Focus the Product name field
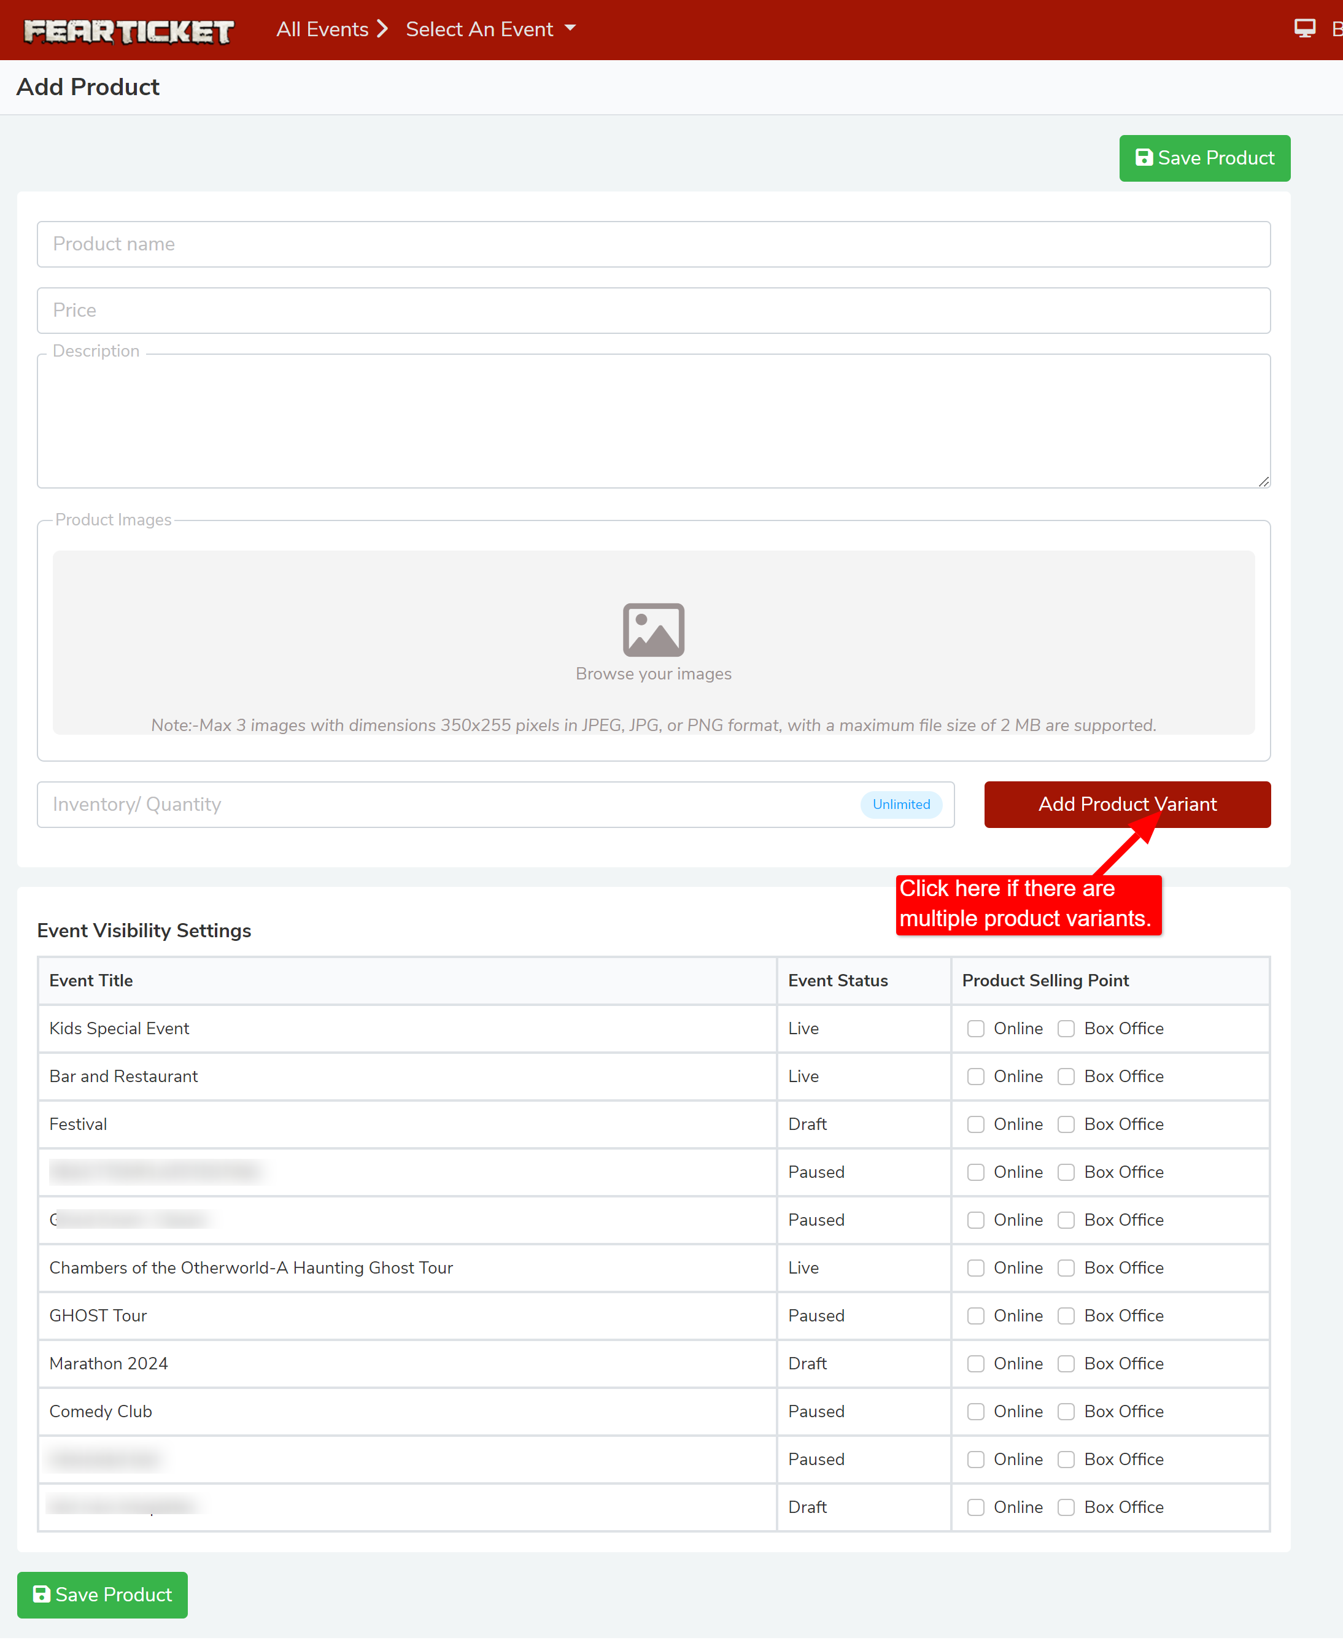The image size is (1343, 1640). click(653, 244)
